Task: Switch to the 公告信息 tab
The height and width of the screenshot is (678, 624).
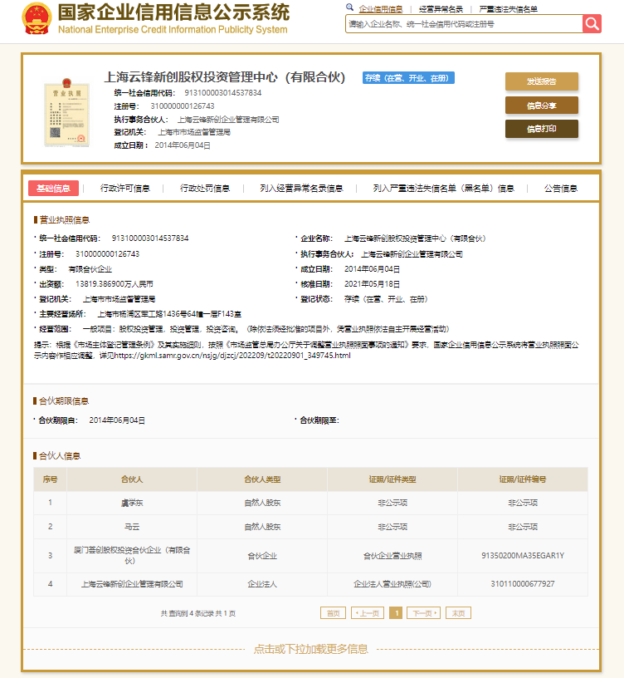Action: 560,188
